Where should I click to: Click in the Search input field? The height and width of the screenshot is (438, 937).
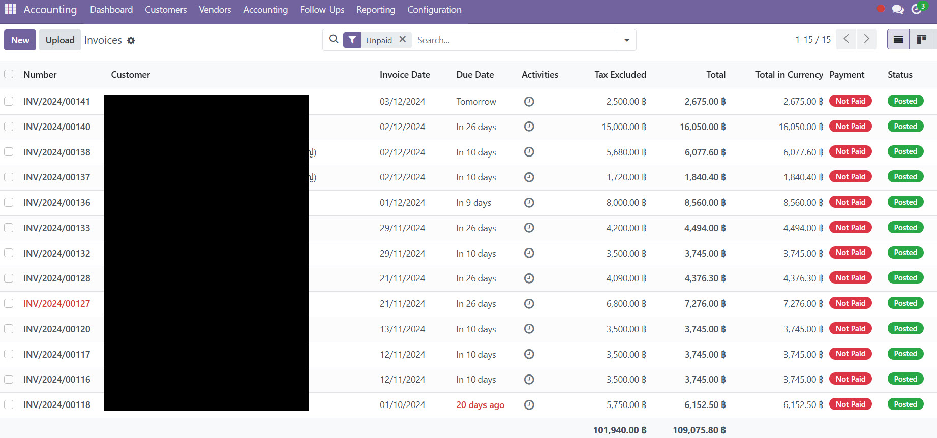pyautogui.click(x=513, y=40)
